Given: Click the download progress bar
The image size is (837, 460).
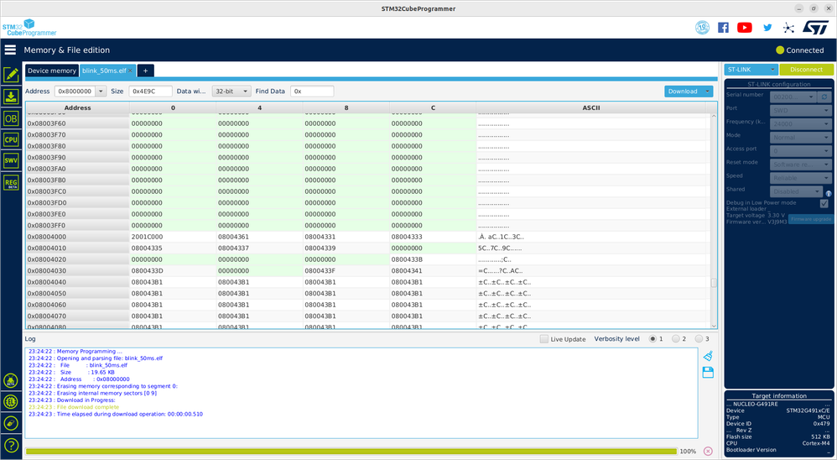Looking at the screenshot, I should point(351,452).
